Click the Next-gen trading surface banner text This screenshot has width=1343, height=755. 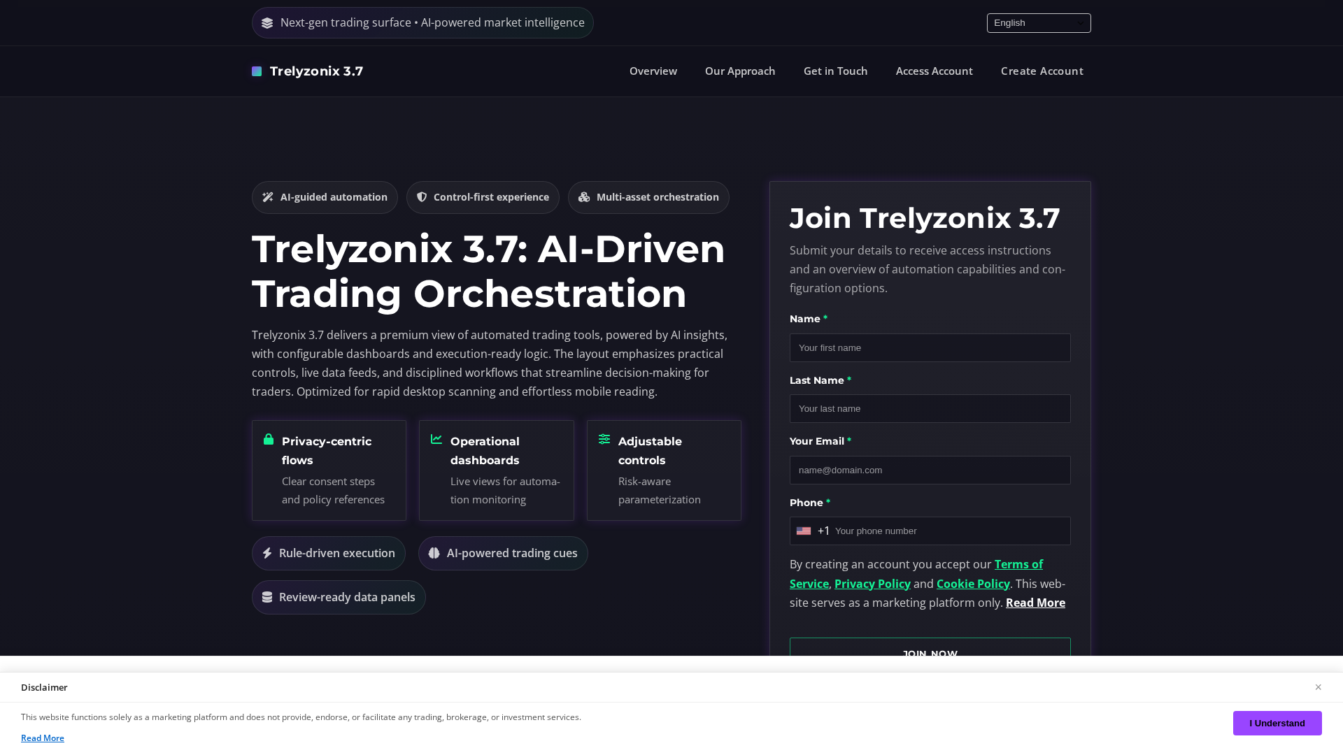[x=432, y=23]
